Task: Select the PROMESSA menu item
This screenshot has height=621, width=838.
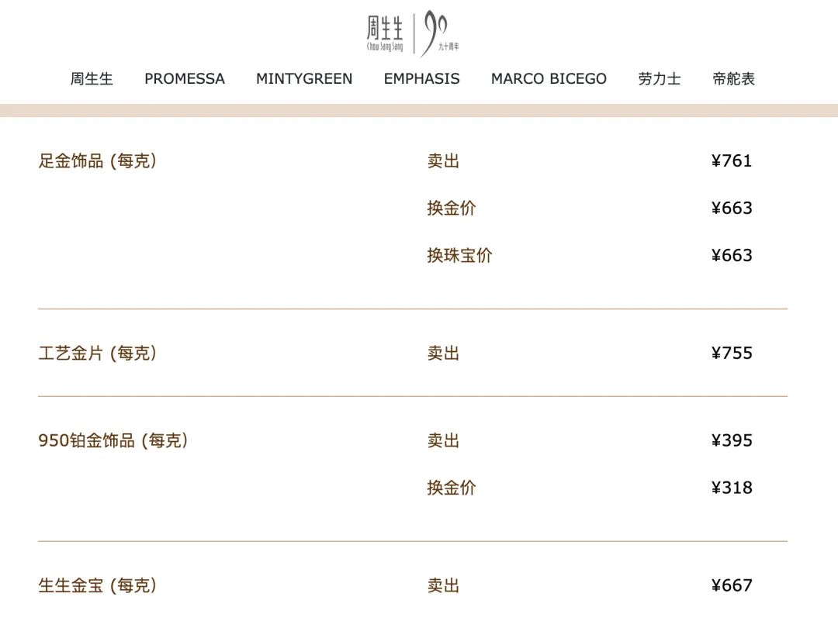Action: pyautogui.click(x=184, y=78)
